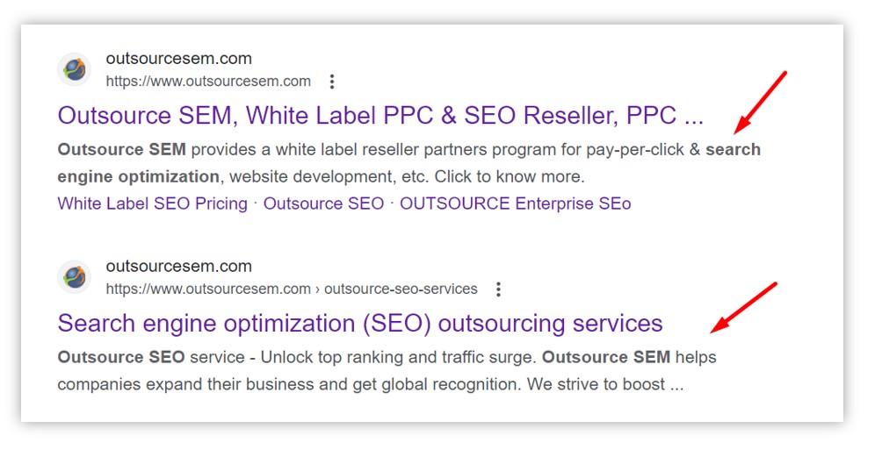Visit the Outsource SEO sitelink

[323, 204]
